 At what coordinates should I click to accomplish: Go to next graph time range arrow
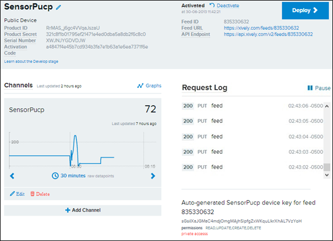click(153, 176)
